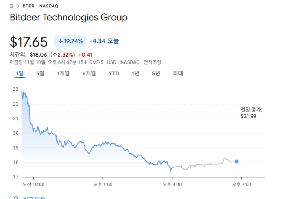Click the $17.65 current price
The image size is (281, 199).
pos(28,42)
